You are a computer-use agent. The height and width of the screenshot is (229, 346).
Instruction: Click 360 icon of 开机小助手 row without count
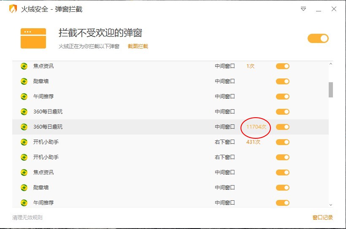(x=24, y=157)
